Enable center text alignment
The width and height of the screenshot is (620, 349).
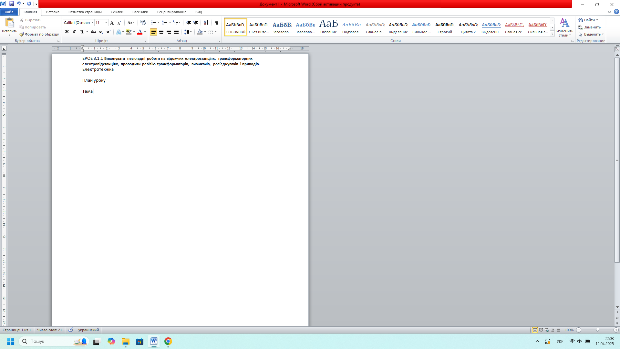[x=161, y=32]
